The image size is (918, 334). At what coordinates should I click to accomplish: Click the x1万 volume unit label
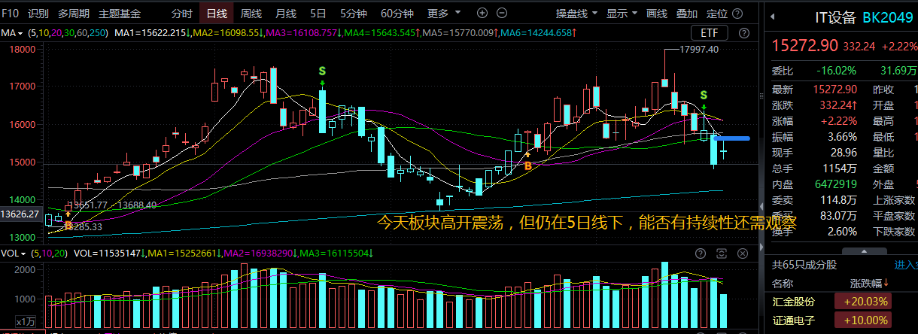tap(26, 321)
